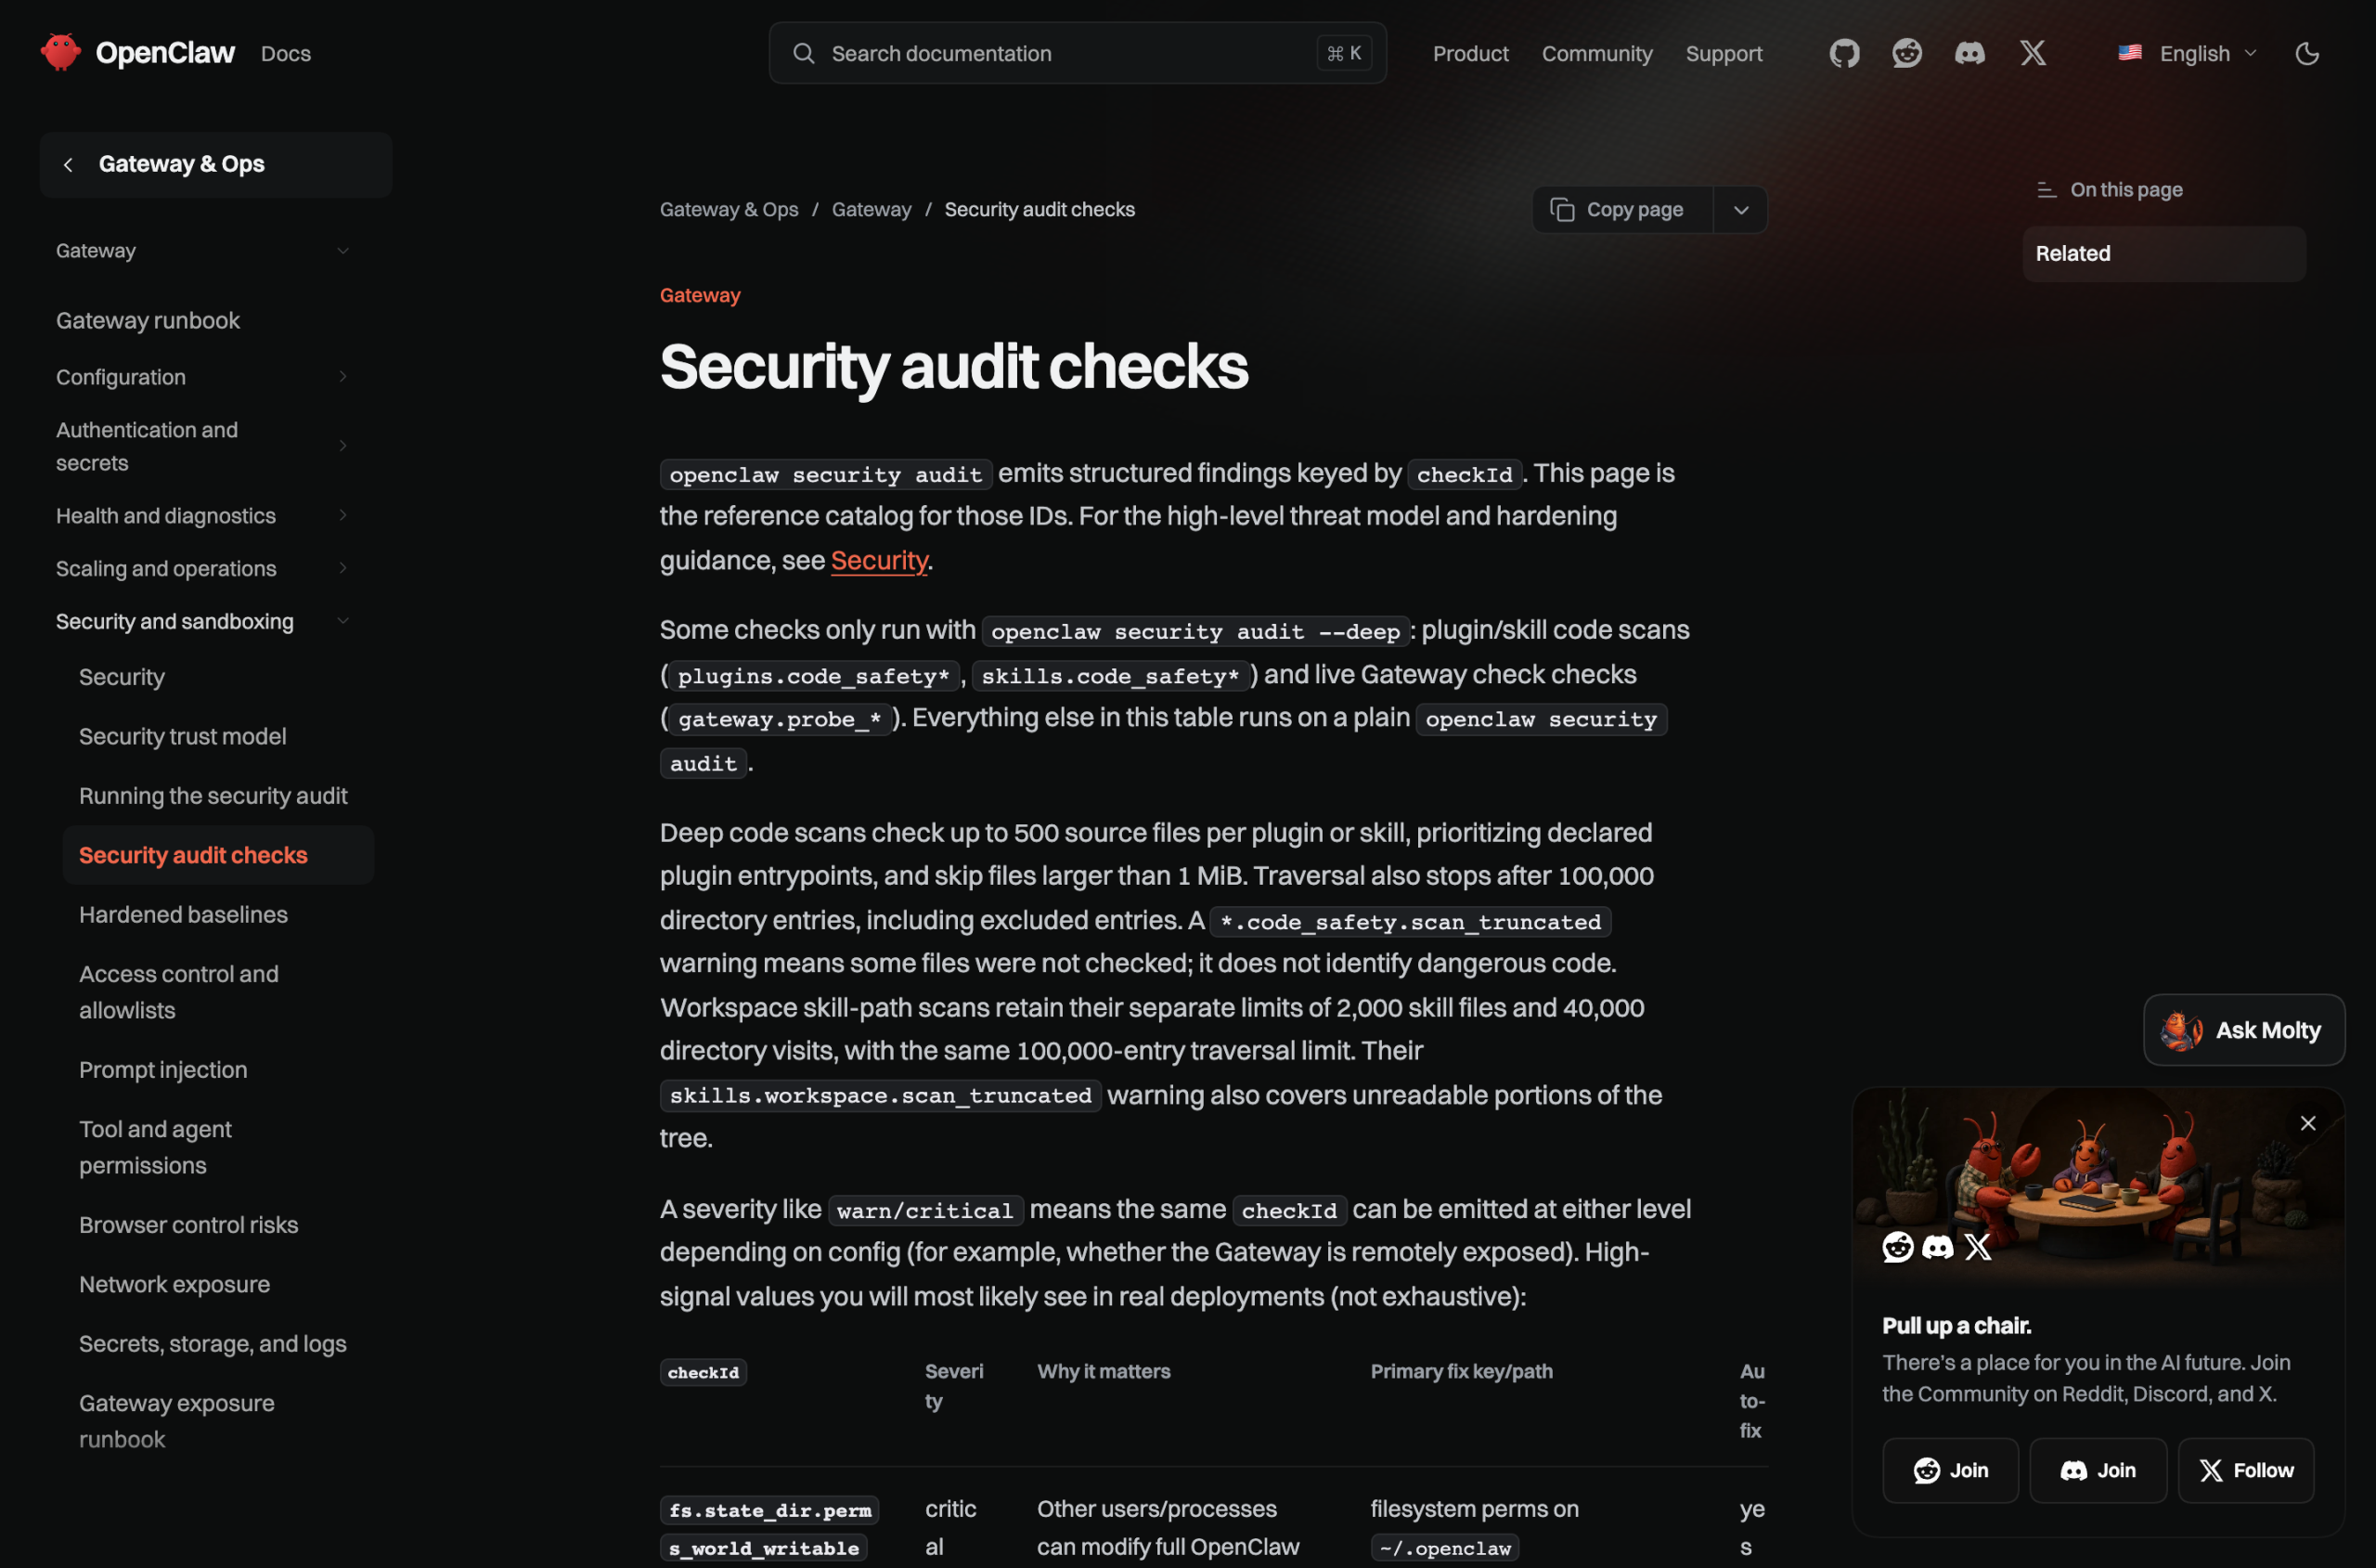Open Gateway exposure runbook page

pos(177,1421)
